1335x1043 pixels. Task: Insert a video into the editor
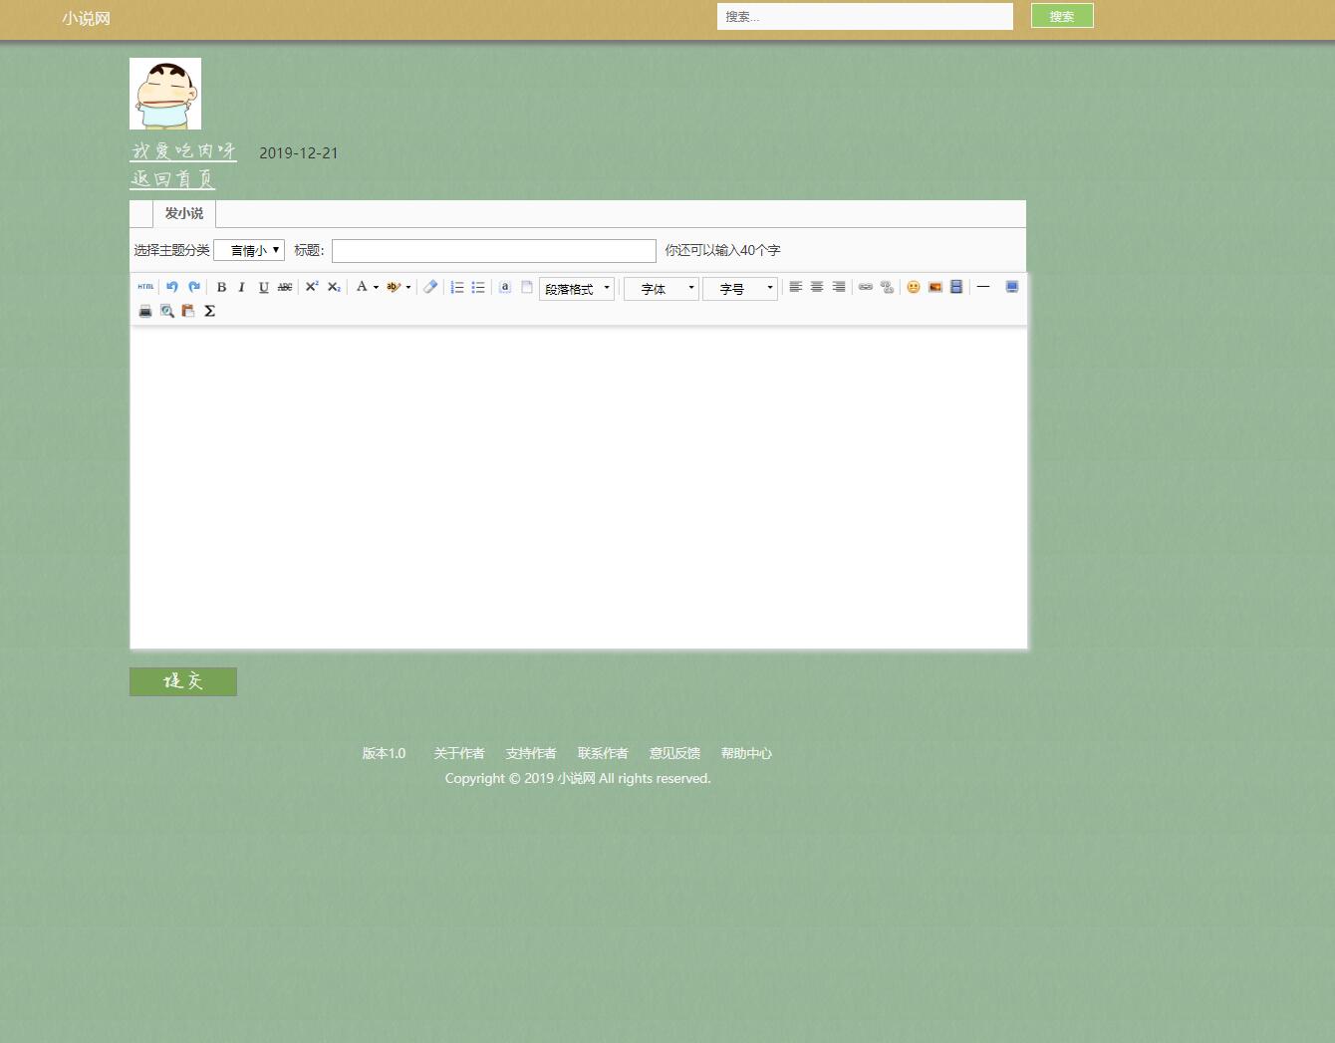click(x=956, y=287)
